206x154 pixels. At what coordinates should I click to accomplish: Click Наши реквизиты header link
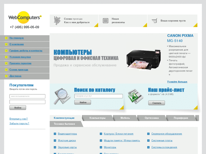point(118,21)
